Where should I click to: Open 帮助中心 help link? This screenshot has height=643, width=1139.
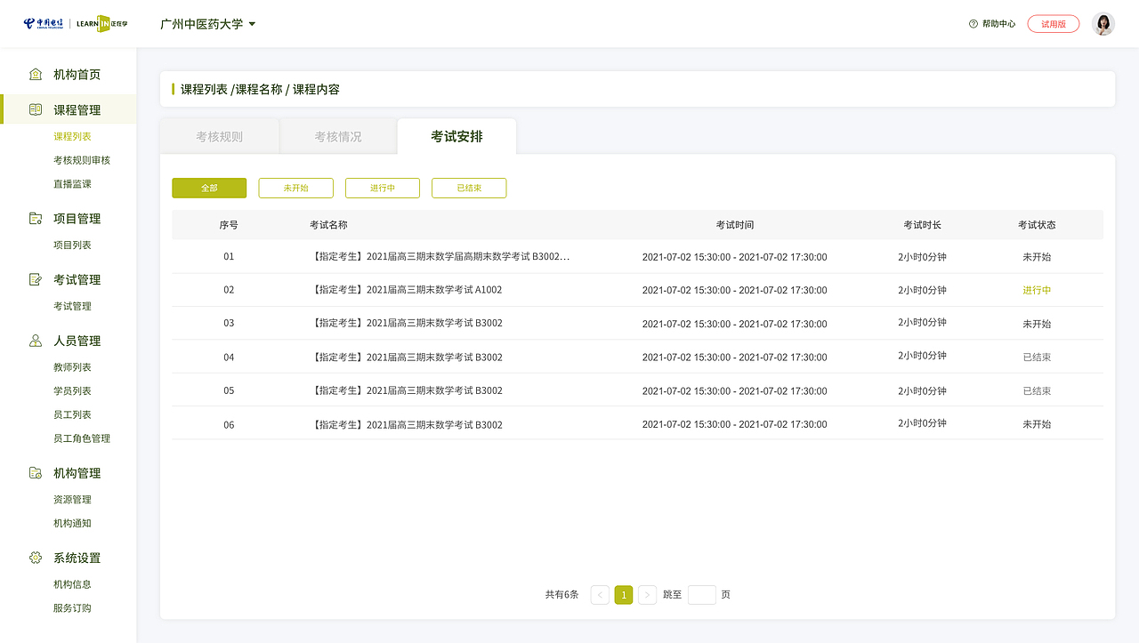pos(998,24)
